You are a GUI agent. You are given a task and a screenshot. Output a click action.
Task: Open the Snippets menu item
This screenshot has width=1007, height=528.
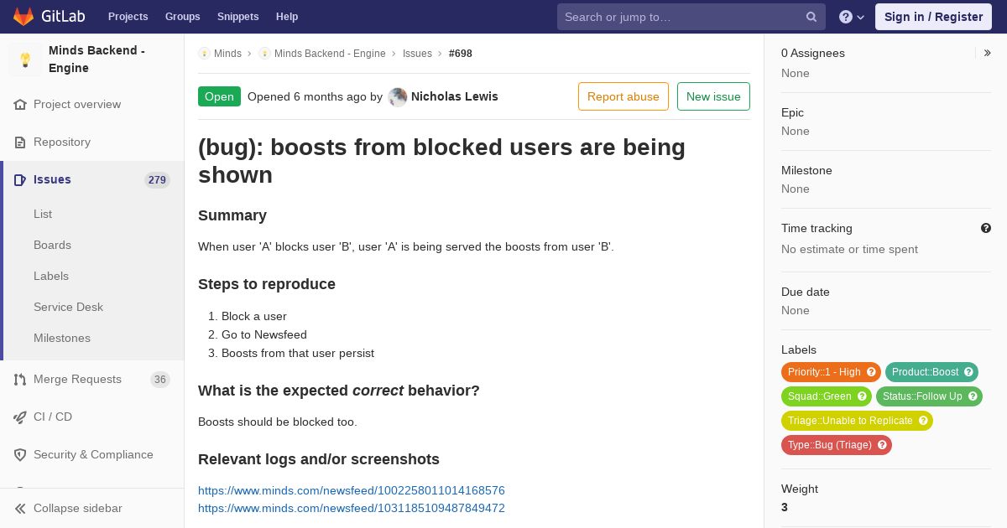(238, 17)
